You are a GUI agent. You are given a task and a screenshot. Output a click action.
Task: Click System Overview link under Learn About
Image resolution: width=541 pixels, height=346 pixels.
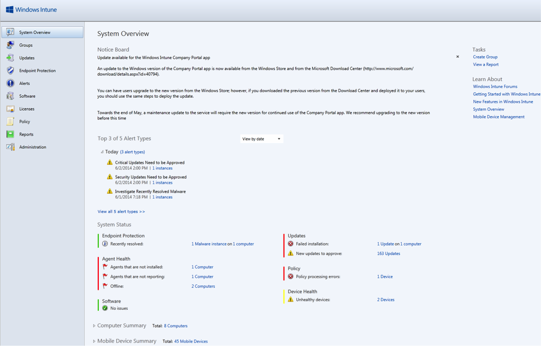click(x=488, y=109)
